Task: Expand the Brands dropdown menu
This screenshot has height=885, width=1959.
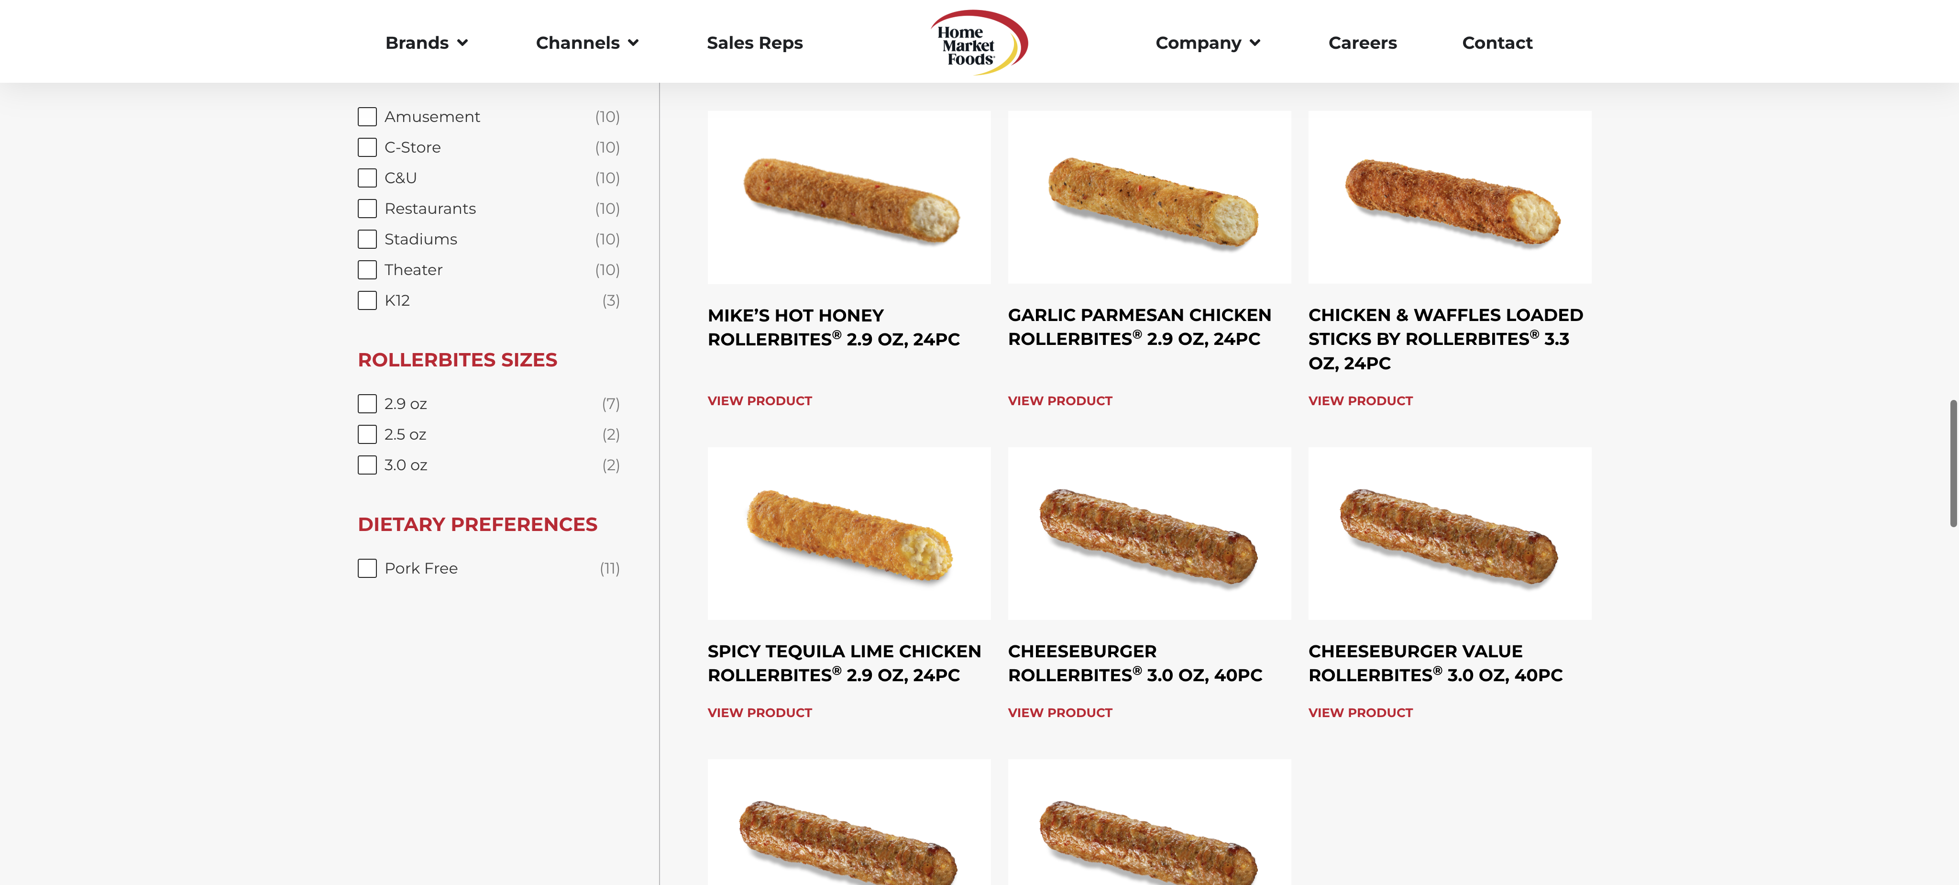Action: pos(426,44)
